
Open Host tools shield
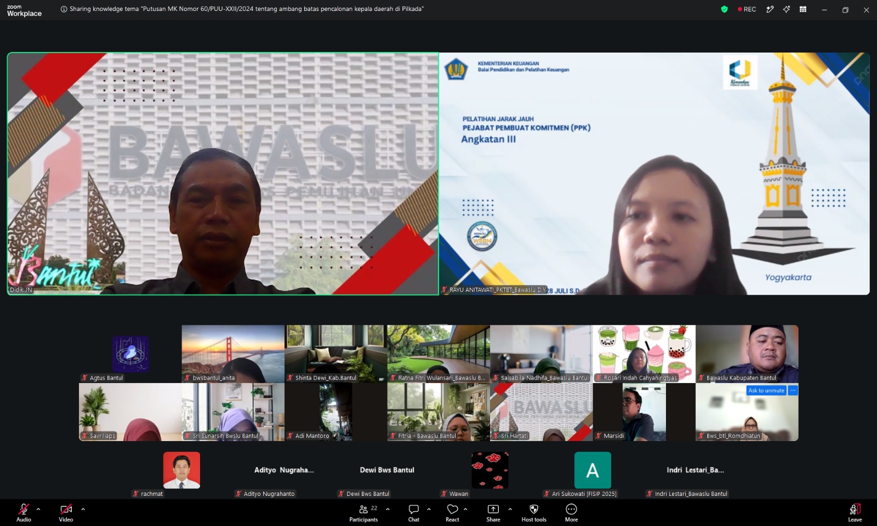pos(534,513)
